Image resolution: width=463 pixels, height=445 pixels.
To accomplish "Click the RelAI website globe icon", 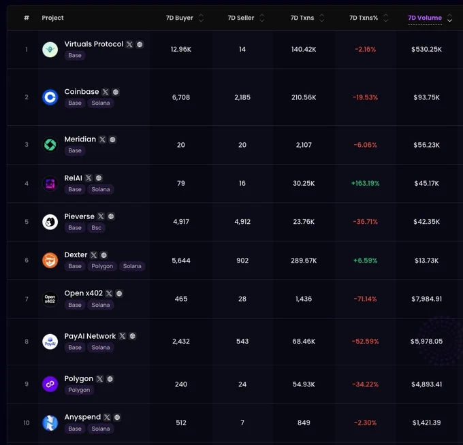I will pyautogui.click(x=99, y=178).
